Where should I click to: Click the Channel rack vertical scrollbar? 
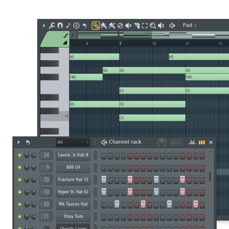pos(210,176)
